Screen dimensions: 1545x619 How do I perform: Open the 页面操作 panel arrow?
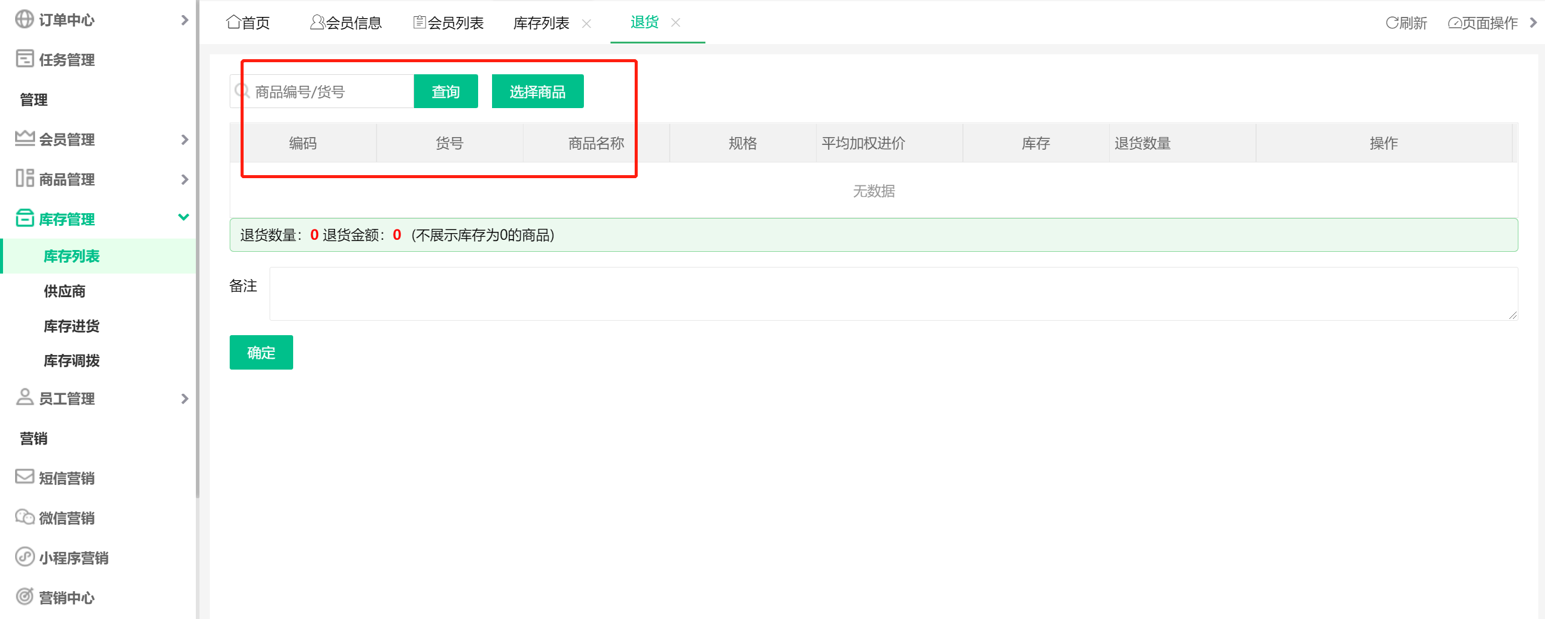tap(1535, 22)
